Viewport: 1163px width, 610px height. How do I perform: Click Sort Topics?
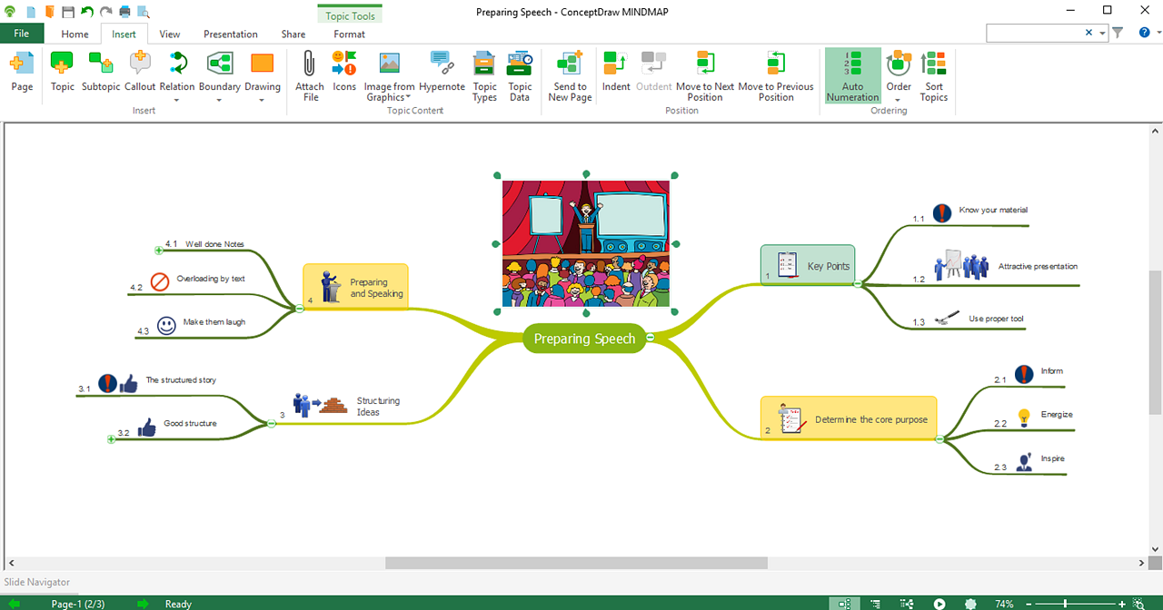933,76
